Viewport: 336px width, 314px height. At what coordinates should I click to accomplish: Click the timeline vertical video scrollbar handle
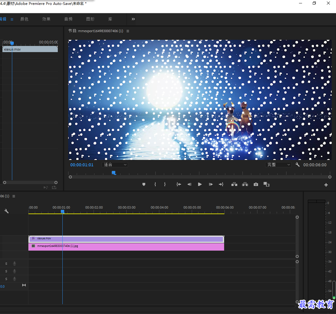coord(297,237)
